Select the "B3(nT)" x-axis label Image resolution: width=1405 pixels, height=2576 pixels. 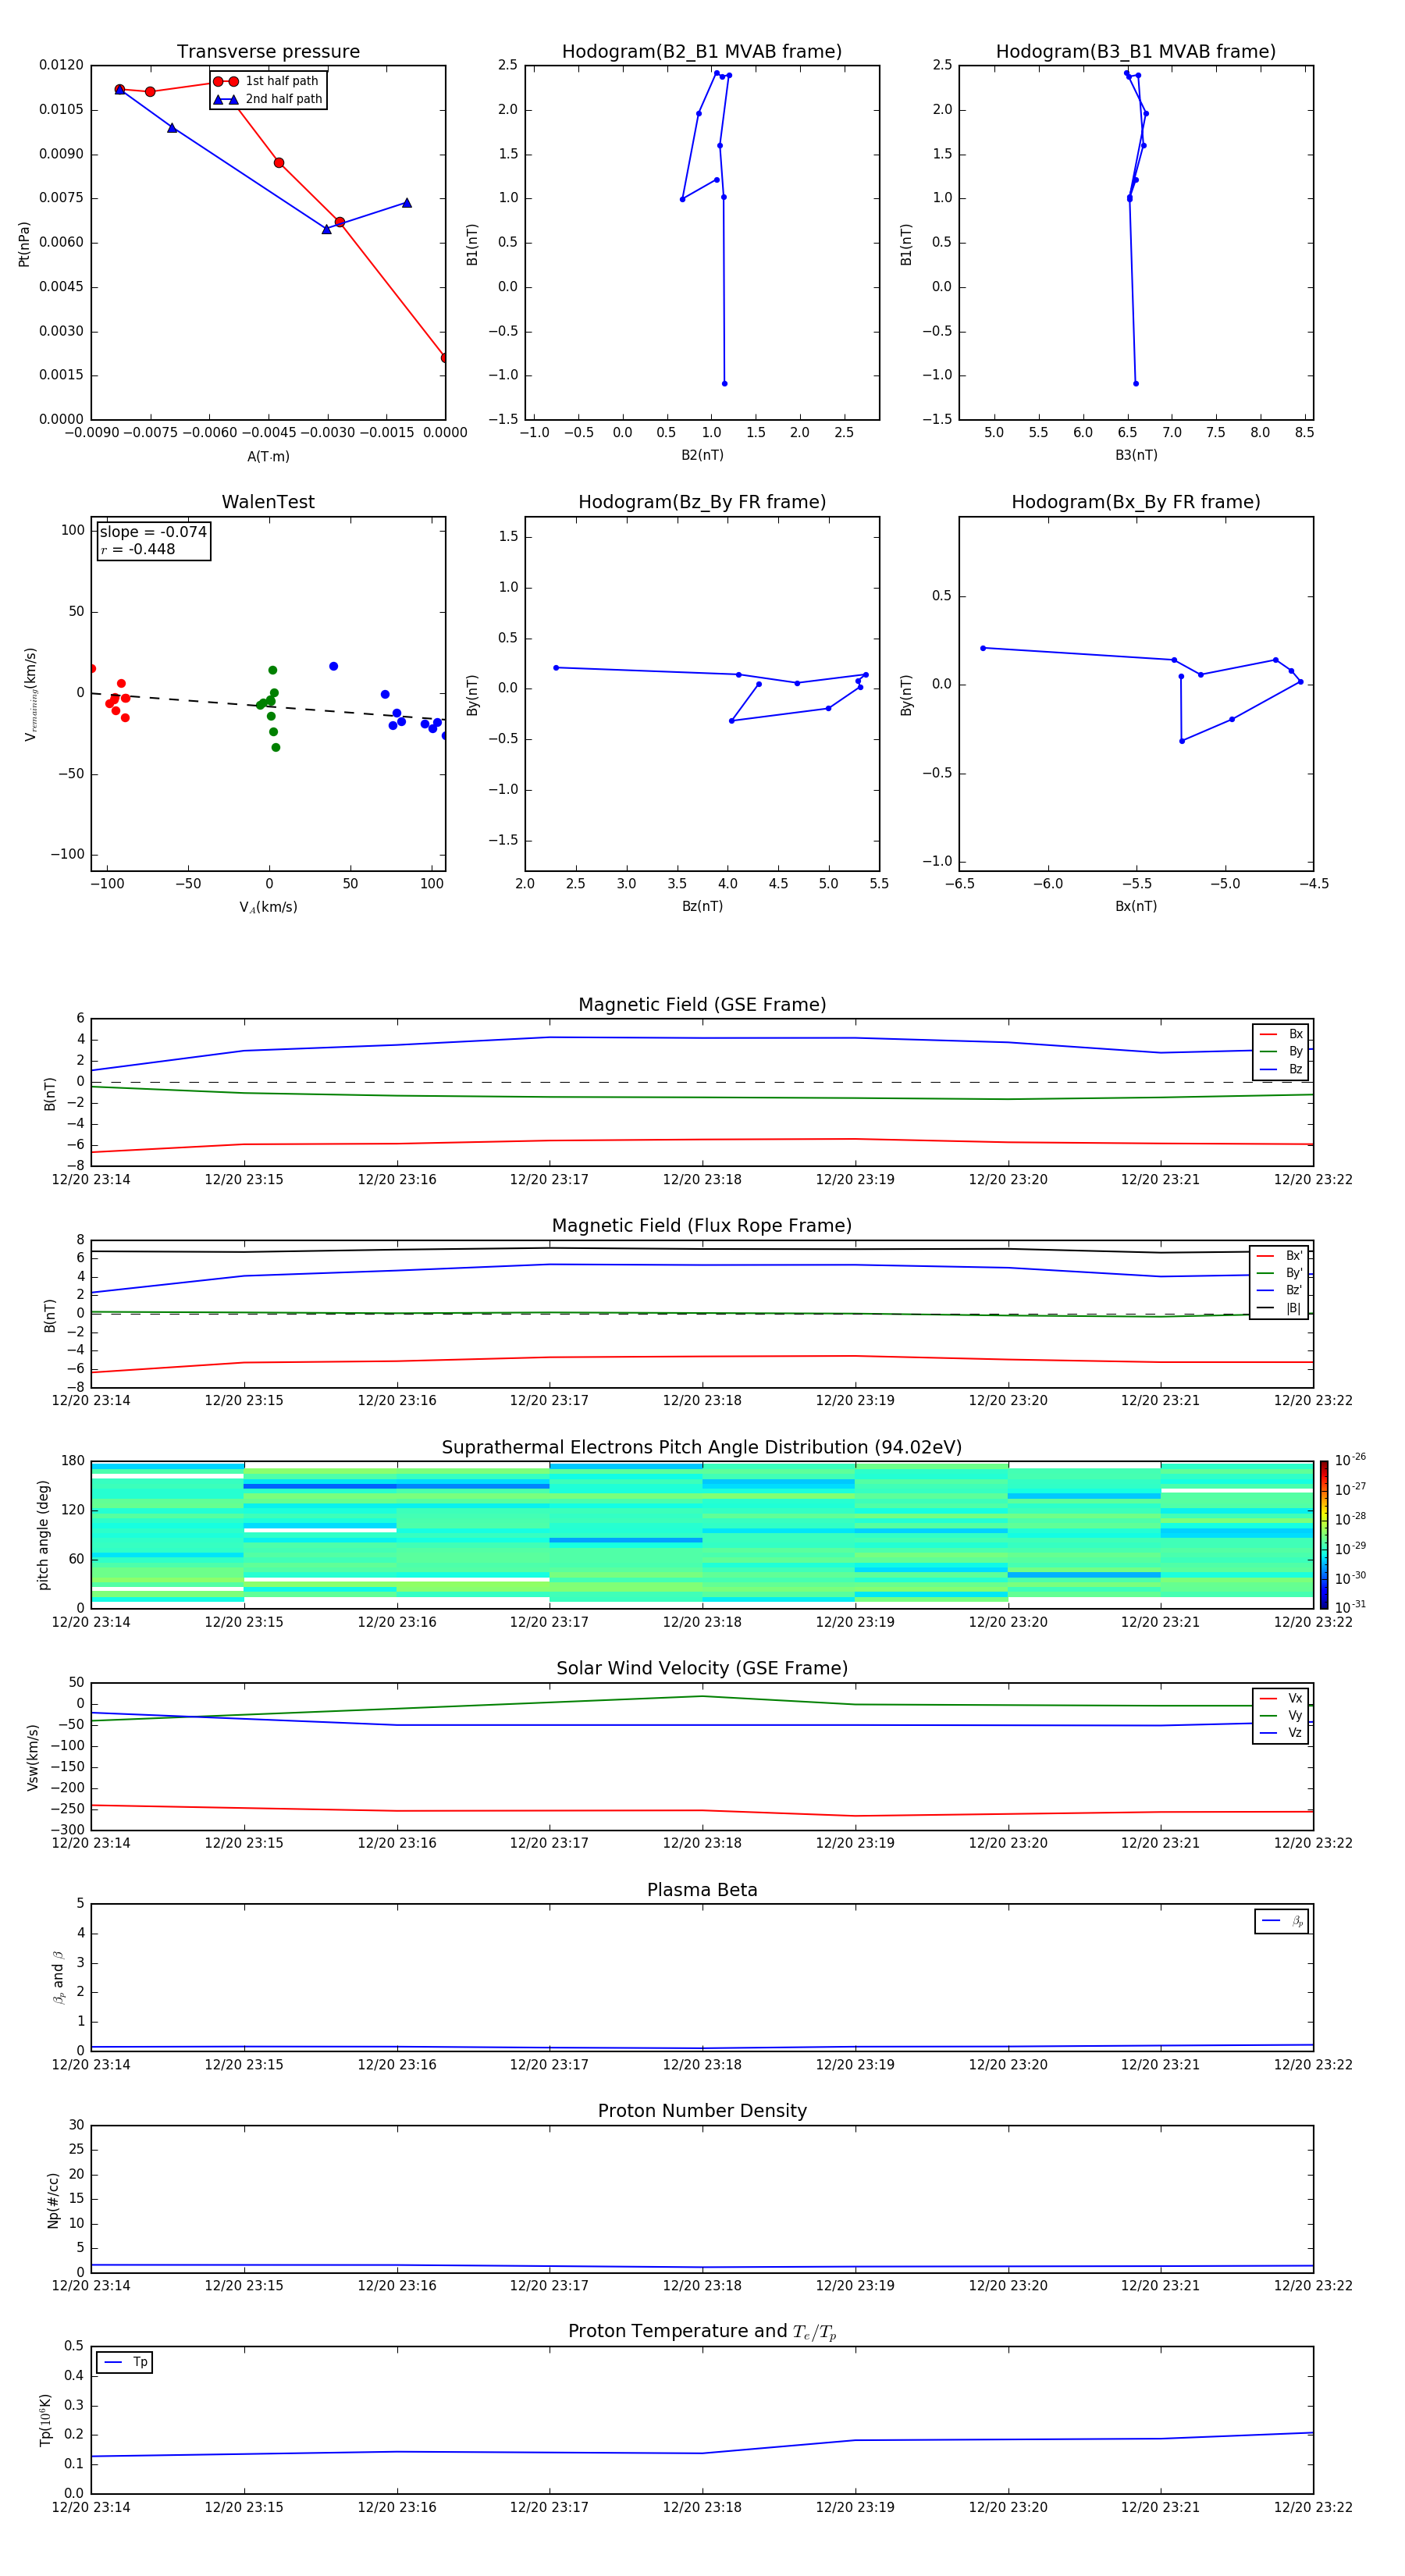(x=1136, y=455)
